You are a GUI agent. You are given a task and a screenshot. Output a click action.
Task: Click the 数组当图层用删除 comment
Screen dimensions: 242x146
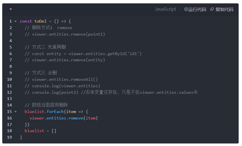46,105
